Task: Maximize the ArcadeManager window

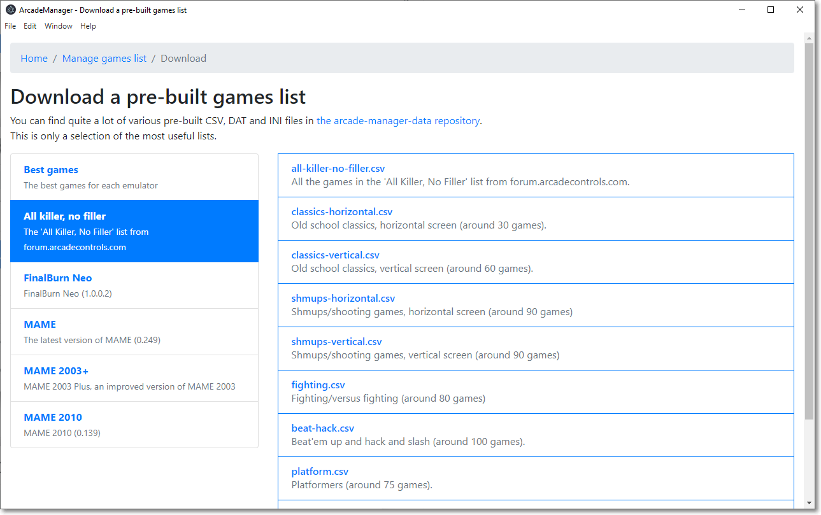Action: tap(771, 10)
